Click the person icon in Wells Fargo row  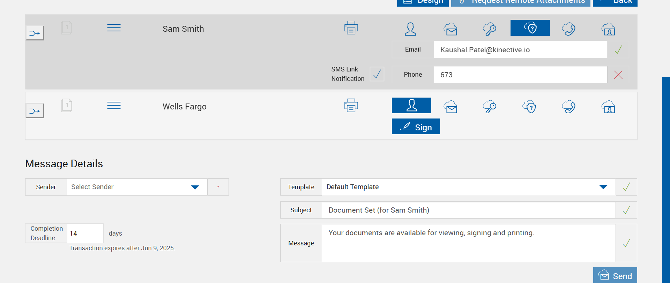pyautogui.click(x=411, y=106)
